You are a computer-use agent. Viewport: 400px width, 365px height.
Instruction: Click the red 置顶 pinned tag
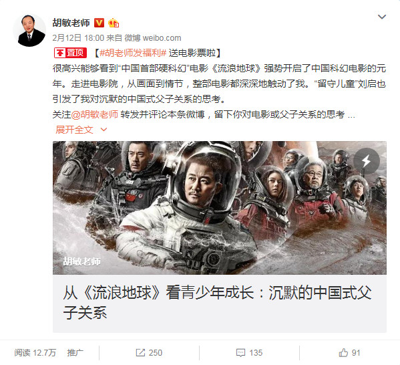coord(70,53)
